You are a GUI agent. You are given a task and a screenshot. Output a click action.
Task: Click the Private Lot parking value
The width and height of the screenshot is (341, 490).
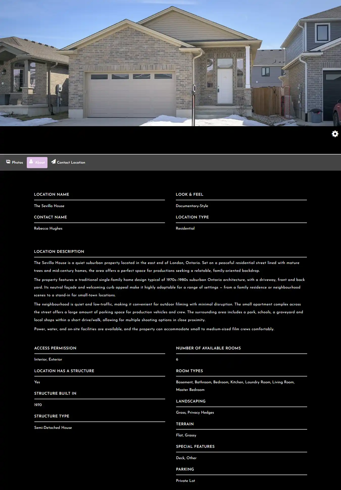point(185,481)
